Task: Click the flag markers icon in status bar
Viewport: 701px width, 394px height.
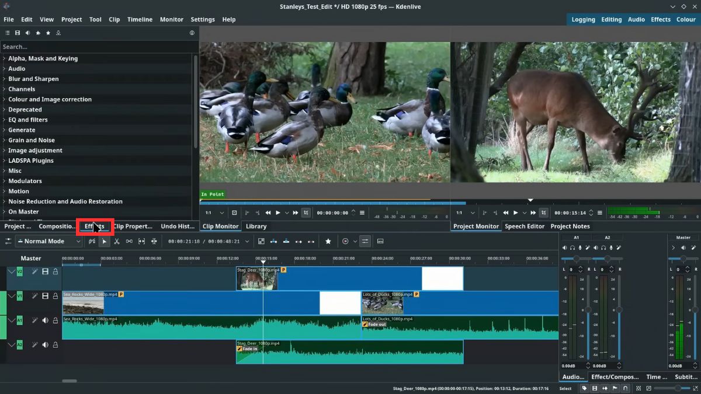Action: point(615,388)
